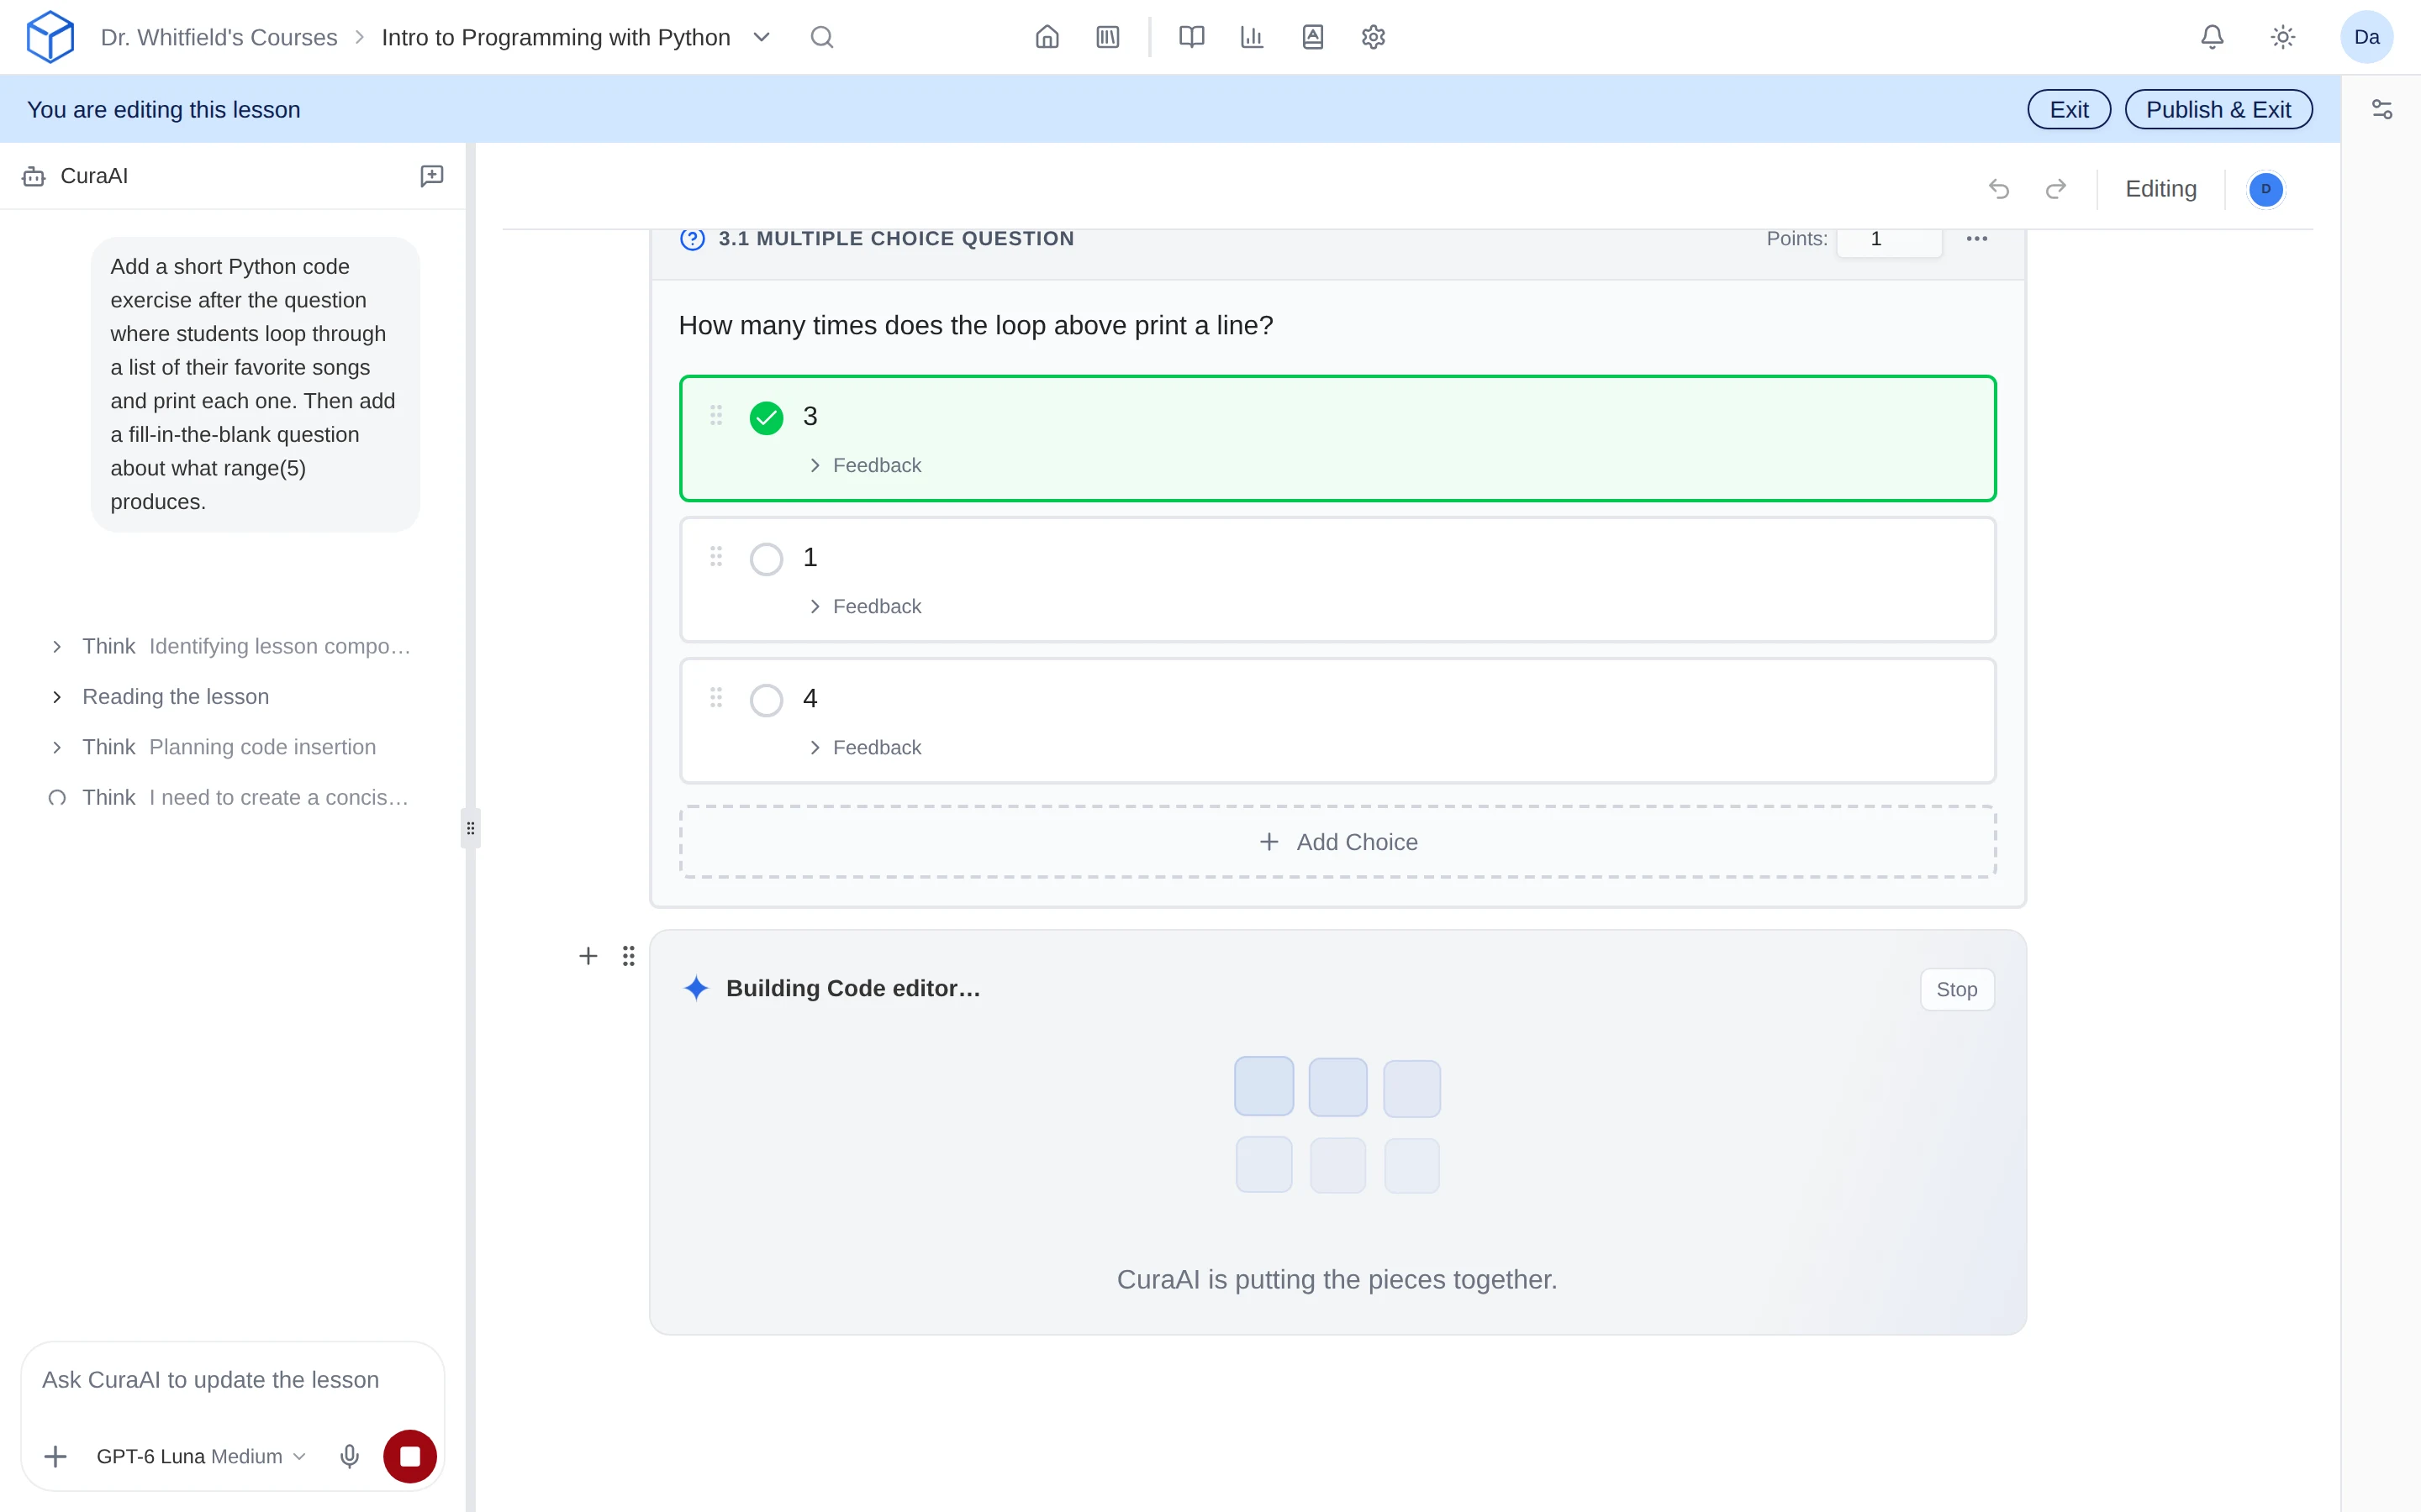
Task: Open Intro to Programming with Python breadcrumb
Action: (556, 37)
